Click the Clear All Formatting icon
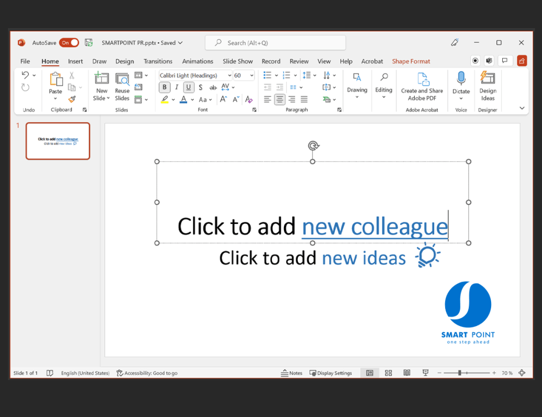The width and height of the screenshot is (542, 417). click(249, 99)
